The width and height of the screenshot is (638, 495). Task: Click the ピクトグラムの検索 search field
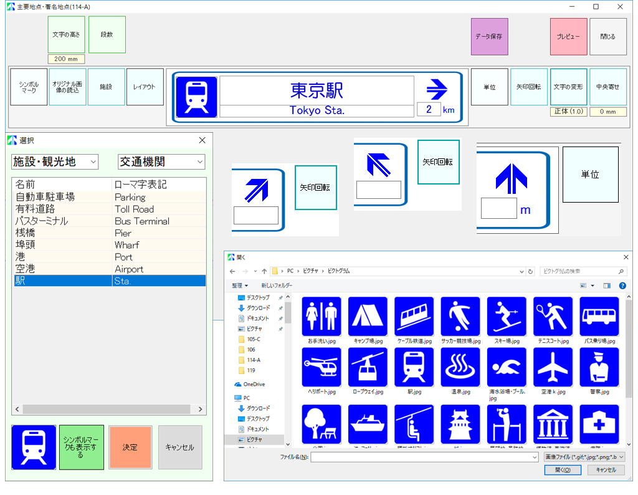point(583,271)
